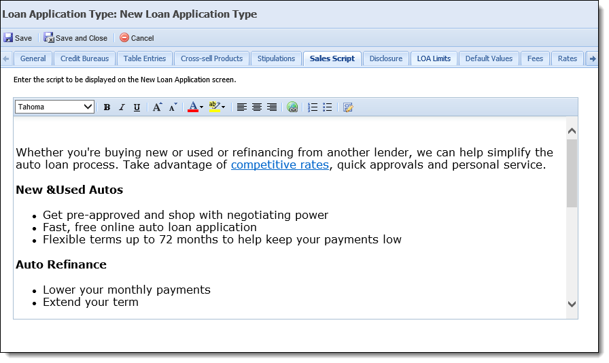Open the Cross-sell Products tab
The image size is (609, 363).
(211, 58)
